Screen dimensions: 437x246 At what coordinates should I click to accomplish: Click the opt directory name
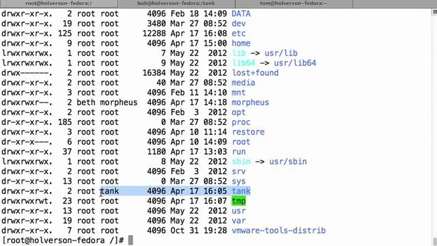coord(238,112)
